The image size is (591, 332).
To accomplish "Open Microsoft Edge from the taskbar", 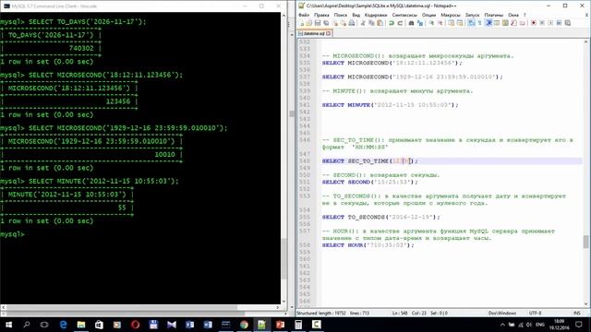I will point(63,325).
